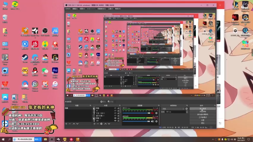Screen dimensions: 253x142
Task: Move the source down with the arrow
Action: [109, 124]
